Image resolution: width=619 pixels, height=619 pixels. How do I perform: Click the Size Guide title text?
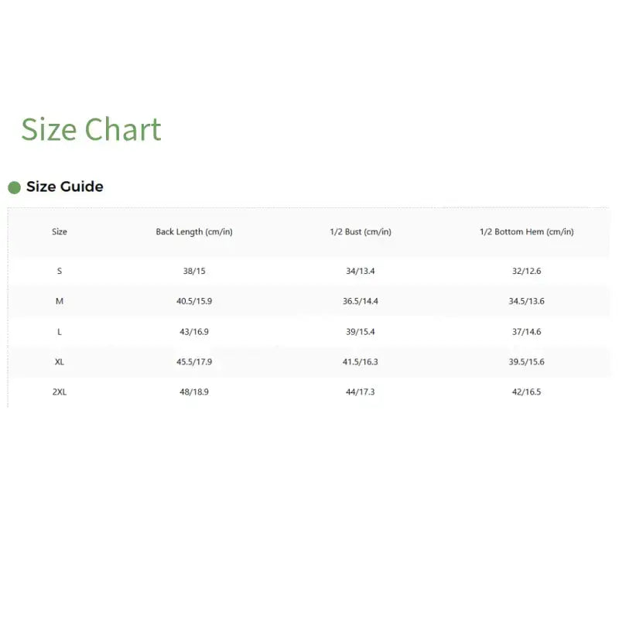point(64,186)
